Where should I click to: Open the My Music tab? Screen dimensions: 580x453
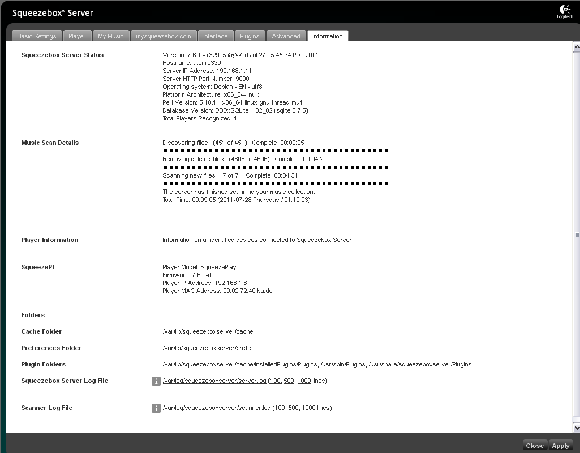click(x=110, y=36)
